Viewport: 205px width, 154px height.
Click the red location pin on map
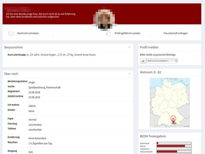click(173, 119)
